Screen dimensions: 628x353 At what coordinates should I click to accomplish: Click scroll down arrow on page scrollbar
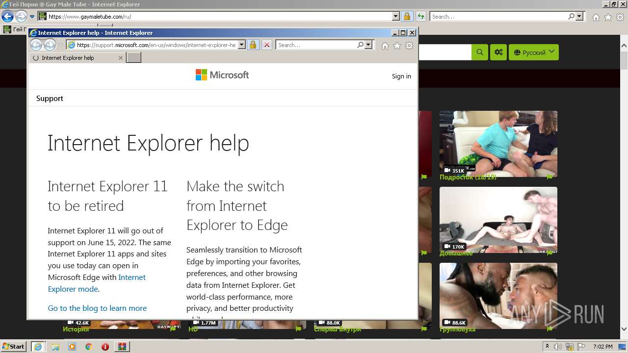pos(624,329)
